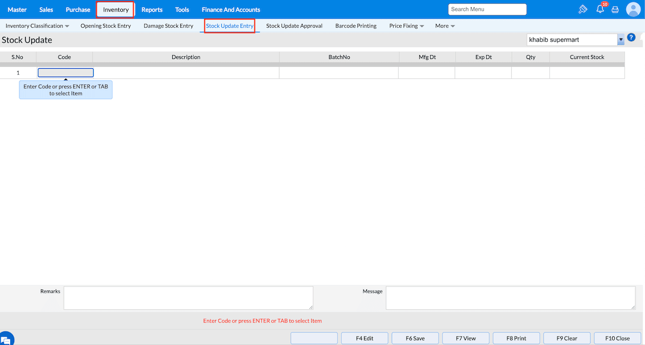Open the blue help question-mark icon
Image resolution: width=645 pixels, height=345 pixels.
point(631,37)
